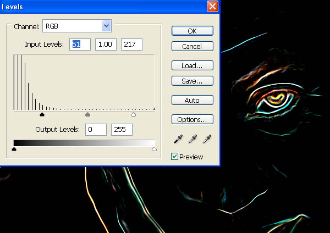The width and height of the screenshot is (330, 233).
Task: Open the Options... dialog
Action: tap(193, 119)
